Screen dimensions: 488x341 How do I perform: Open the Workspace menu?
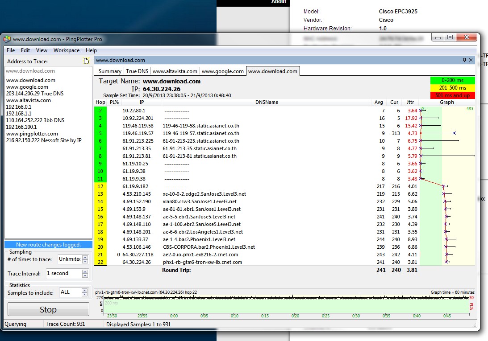click(x=66, y=50)
